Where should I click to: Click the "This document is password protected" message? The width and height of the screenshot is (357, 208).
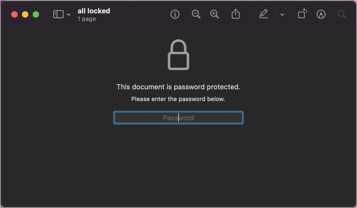point(178,87)
